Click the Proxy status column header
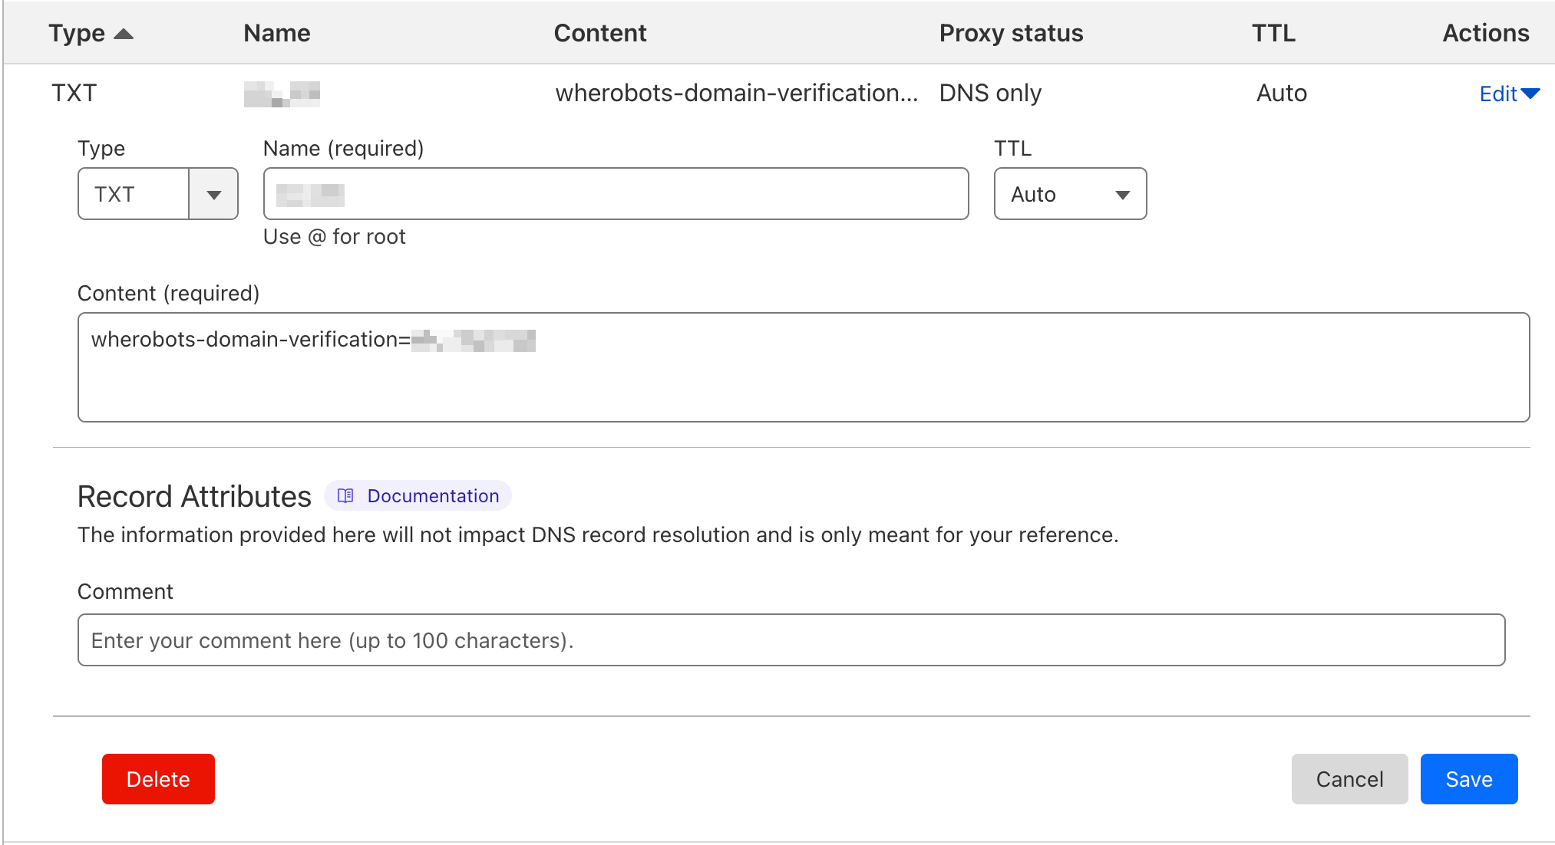Viewport: 1555px width, 845px height. (x=1010, y=32)
